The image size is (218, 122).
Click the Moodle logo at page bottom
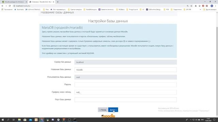(108, 116)
